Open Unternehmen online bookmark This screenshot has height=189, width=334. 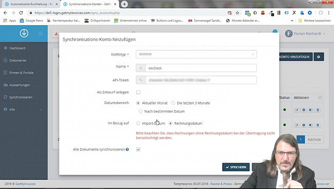pyautogui.click(x=131, y=21)
